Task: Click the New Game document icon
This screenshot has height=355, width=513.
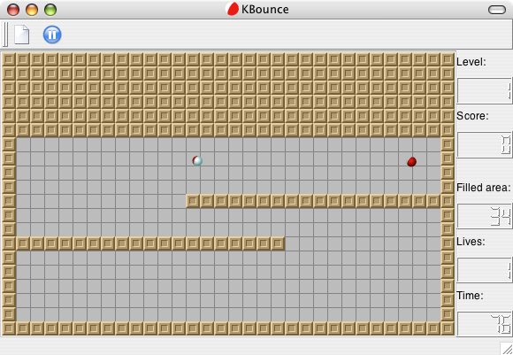Action: click(21, 35)
